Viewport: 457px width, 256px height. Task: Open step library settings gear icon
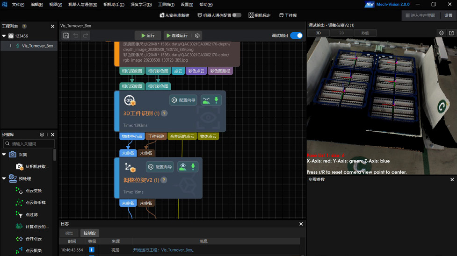[x=42, y=135]
